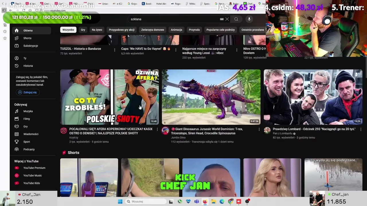The height and width of the screenshot is (206, 367).
Task: Open Microsoft Teams from the taskbar
Action: [x=196, y=201]
